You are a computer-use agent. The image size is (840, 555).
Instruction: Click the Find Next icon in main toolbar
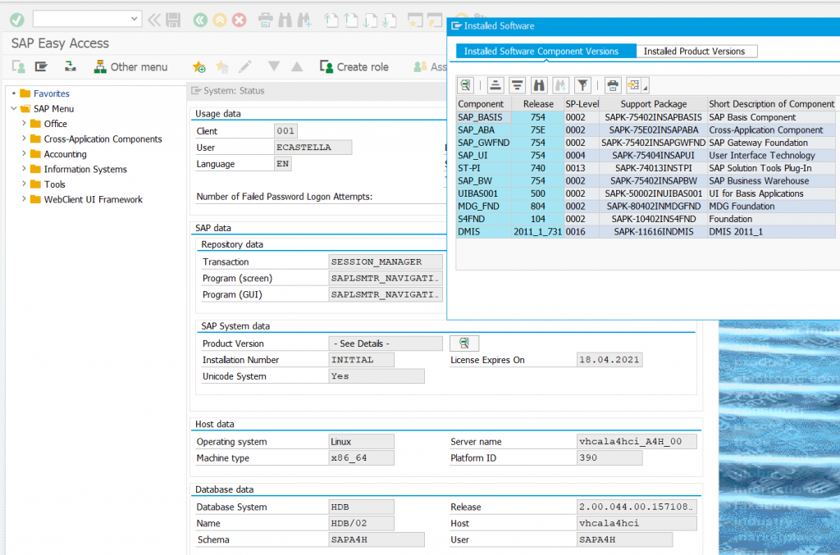(304, 20)
